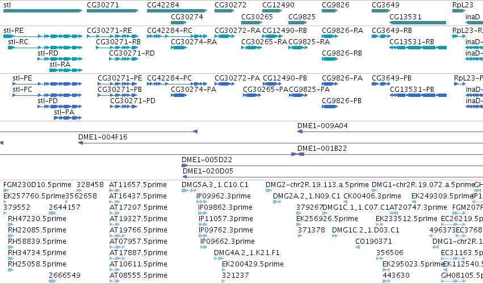Select the IP09962.3prime EST
Viewport: 483px width, 284px height.
pos(201,202)
